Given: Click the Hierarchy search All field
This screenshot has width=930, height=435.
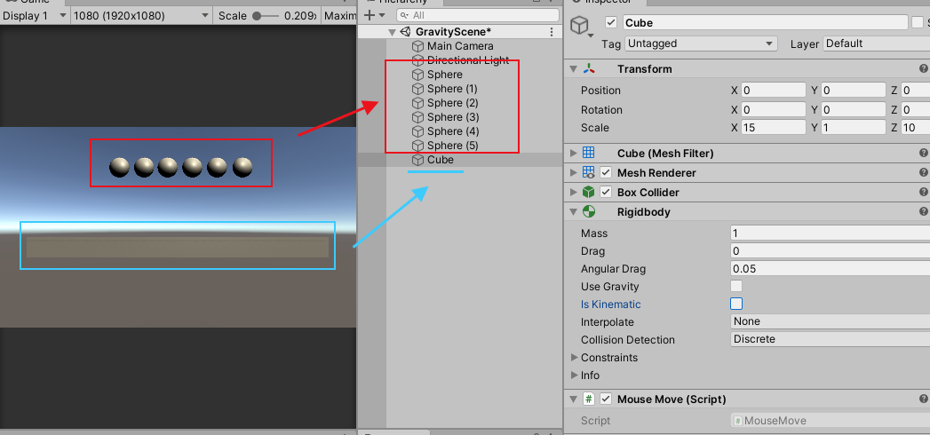Looking at the screenshot, I should tap(478, 15).
